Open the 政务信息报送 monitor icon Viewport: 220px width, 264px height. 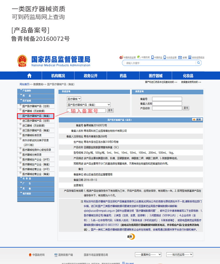190,57
